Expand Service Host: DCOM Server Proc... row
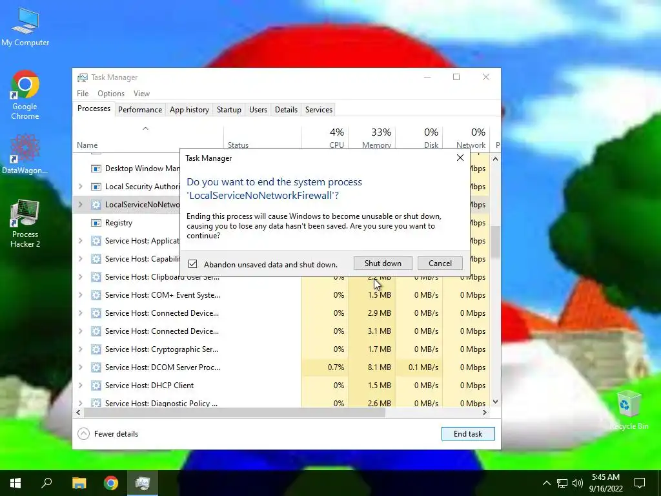The width and height of the screenshot is (661, 496). (81, 367)
